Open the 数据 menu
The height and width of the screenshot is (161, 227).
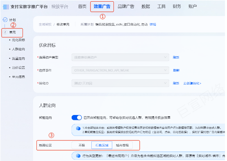[145, 7]
